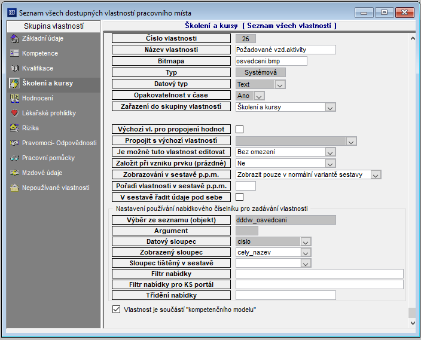The image size is (421, 340).
Task: Close the window with X button
Action: point(405,13)
